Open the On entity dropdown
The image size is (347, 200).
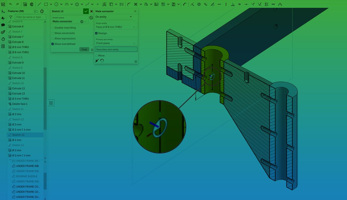click(x=115, y=17)
